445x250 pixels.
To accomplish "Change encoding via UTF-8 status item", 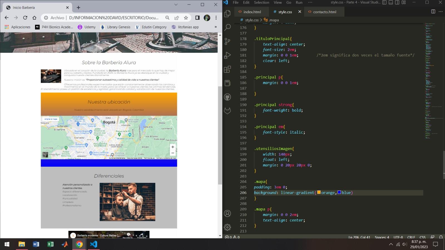I will pos(398,237).
